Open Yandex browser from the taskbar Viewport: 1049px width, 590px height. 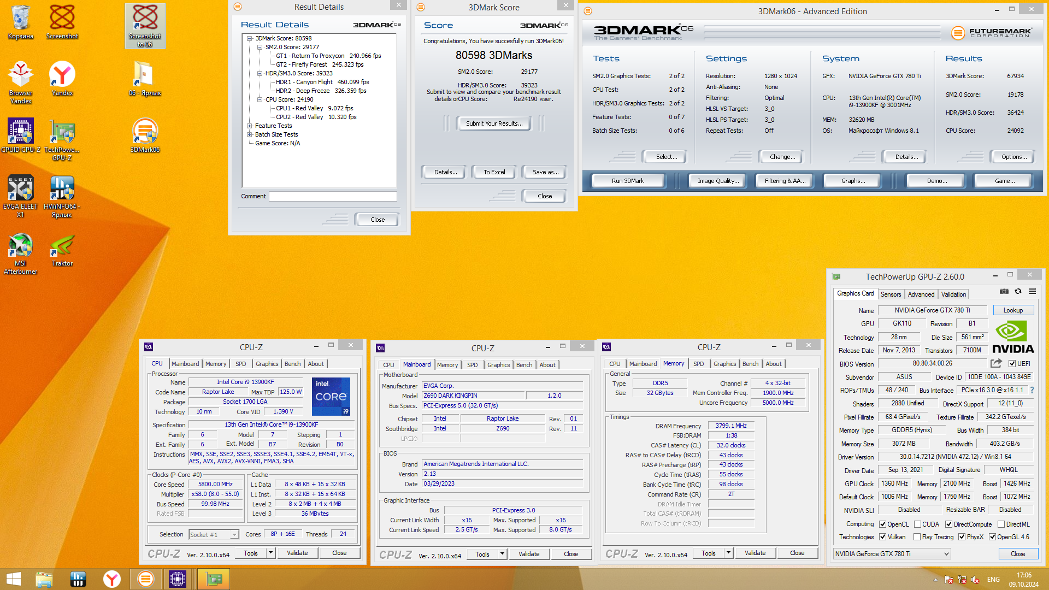click(x=112, y=579)
